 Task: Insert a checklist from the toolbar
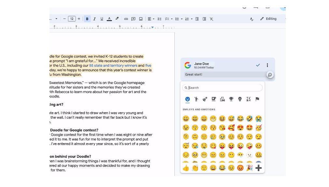(x=167, y=19)
